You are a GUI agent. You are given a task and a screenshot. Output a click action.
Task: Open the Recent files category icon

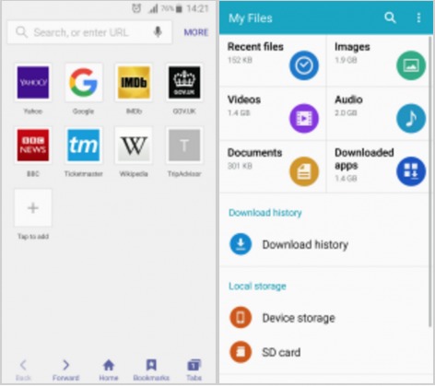coord(304,65)
